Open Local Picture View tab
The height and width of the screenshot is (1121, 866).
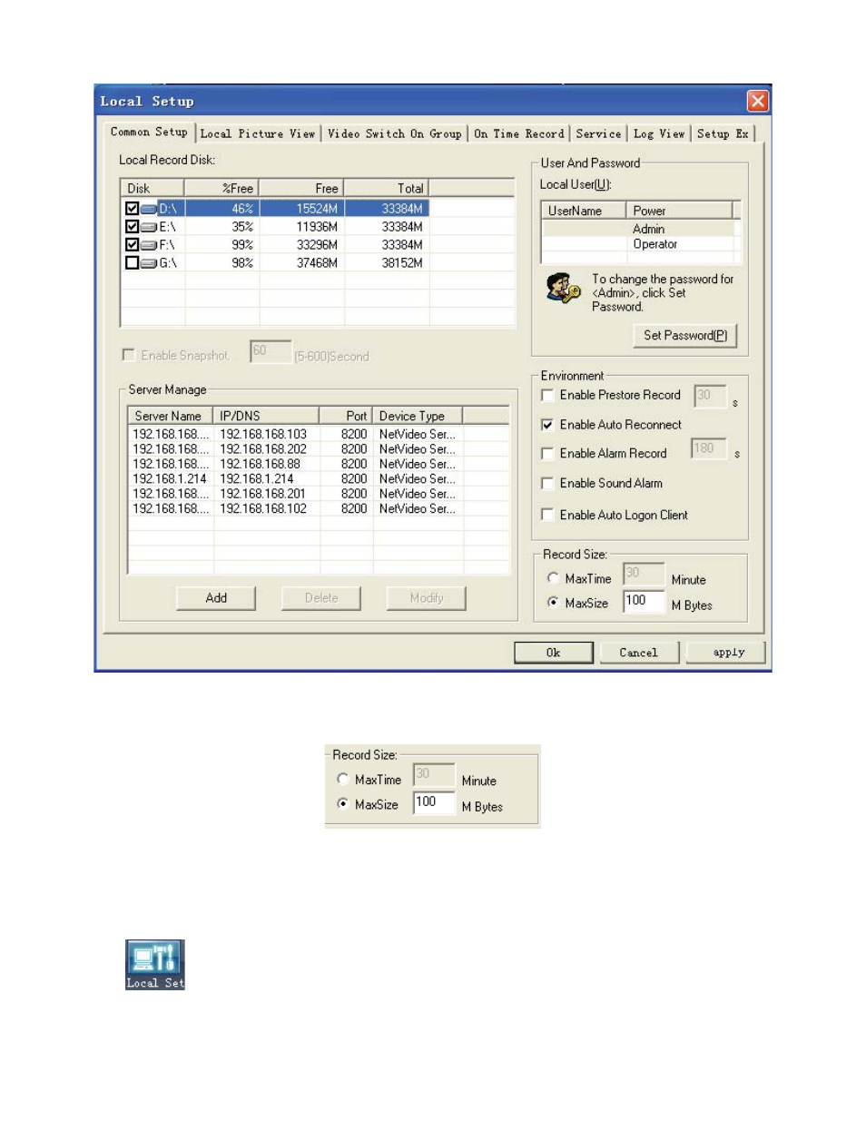(x=258, y=134)
